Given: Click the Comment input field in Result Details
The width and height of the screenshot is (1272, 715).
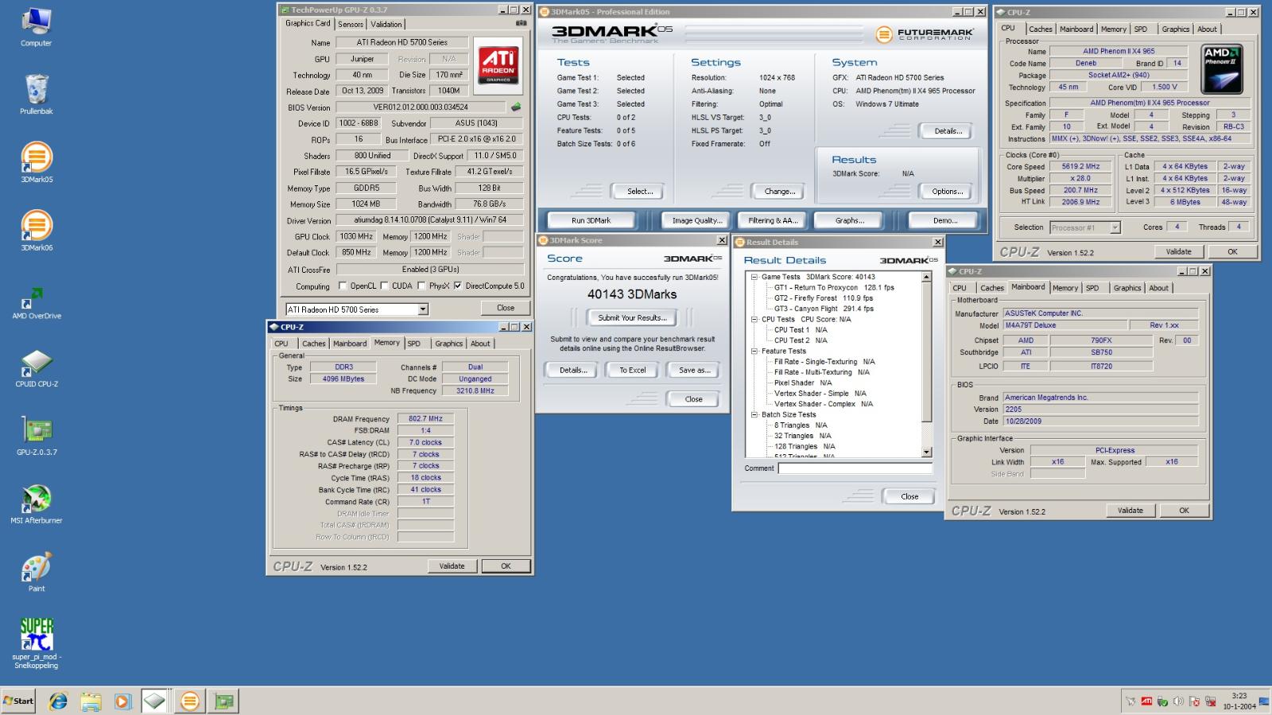Looking at the screenshot, I should [855, 468].
